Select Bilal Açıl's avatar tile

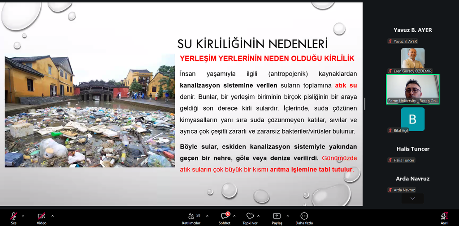pos(412,119)
